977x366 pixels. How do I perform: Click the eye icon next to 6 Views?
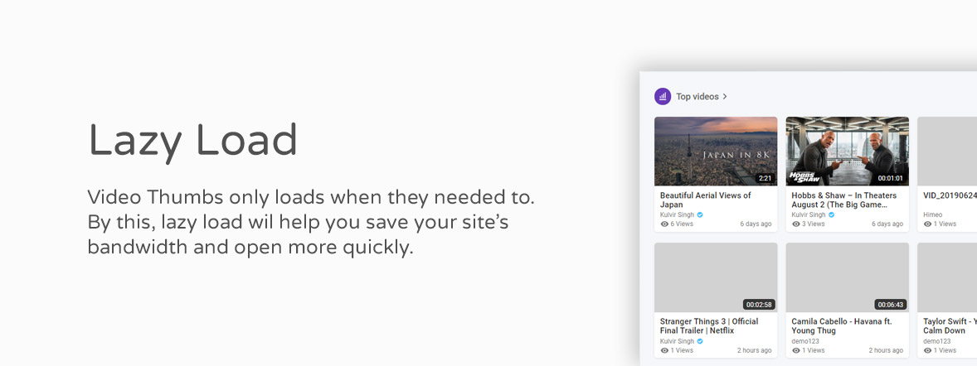664,224
